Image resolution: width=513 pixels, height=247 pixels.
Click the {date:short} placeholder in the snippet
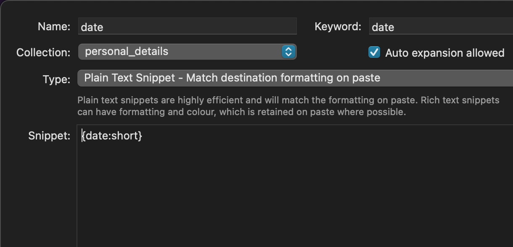[112, 136]
